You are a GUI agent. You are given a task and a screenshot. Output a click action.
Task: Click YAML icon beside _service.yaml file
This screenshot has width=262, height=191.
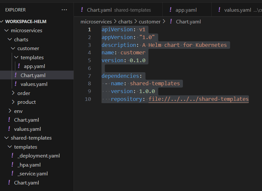pyautogui.click(x=12, y=173)
